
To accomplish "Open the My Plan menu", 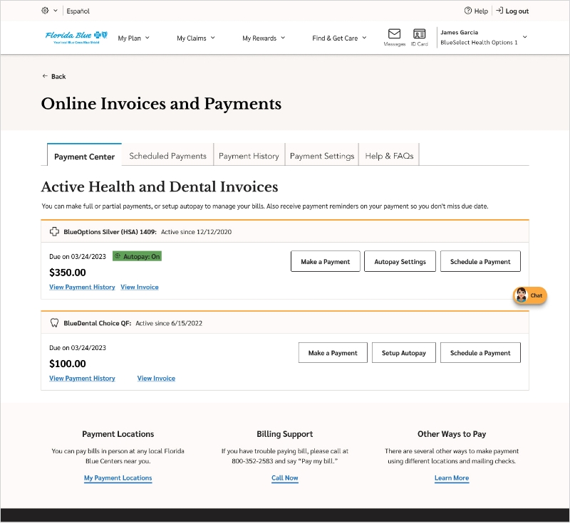I will (x=133, y=38).
